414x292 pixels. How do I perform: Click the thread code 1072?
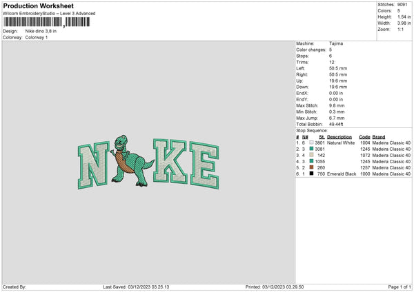point(365,155)
